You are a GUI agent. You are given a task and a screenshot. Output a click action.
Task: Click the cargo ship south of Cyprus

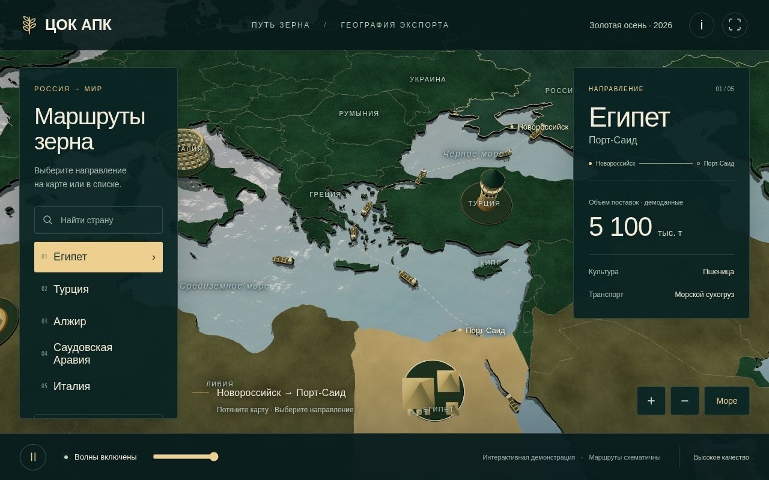[x=408, y=278]
